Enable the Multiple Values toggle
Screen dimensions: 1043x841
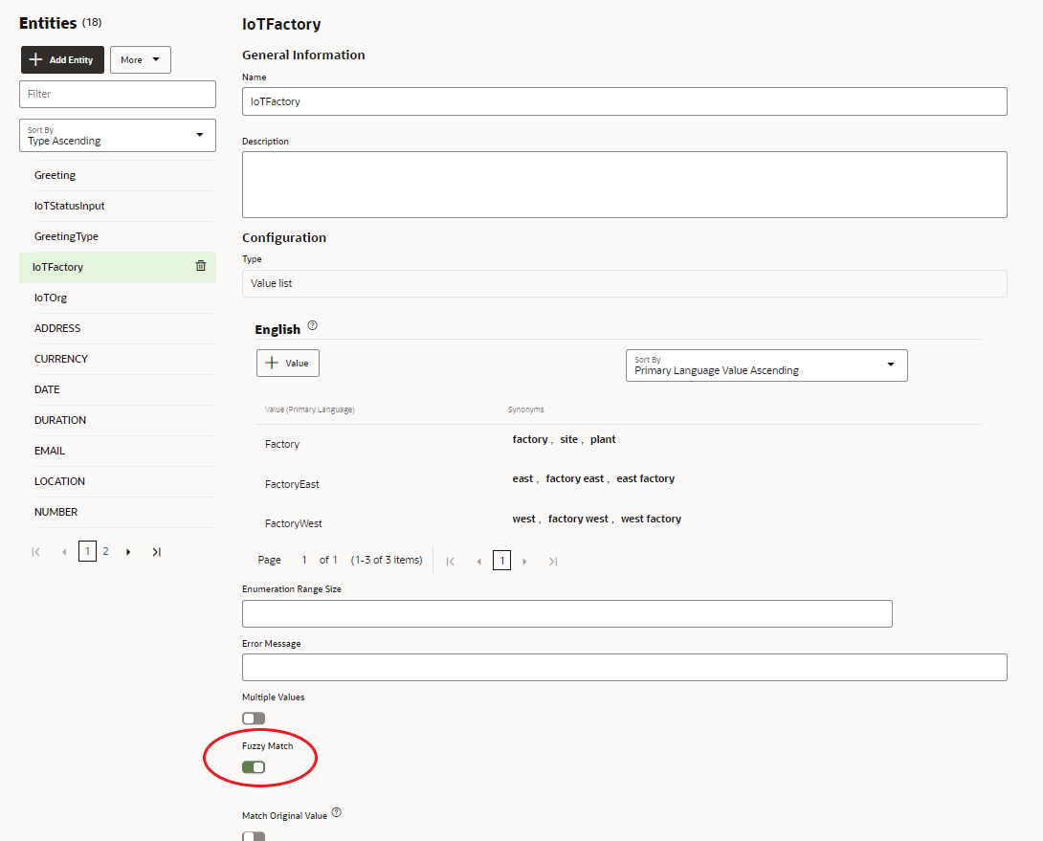pyautogui.click(x=253, y=718)
